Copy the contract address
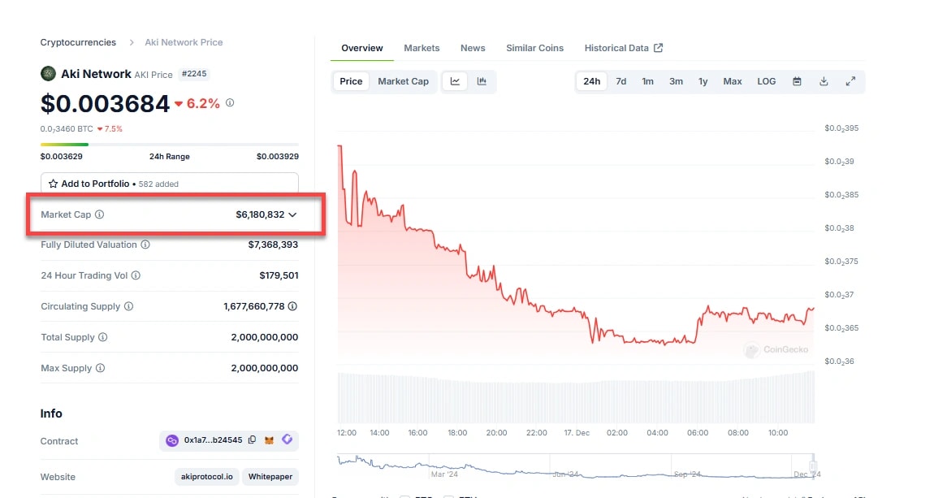Screen dimensions: 947x498 (252, 440)
